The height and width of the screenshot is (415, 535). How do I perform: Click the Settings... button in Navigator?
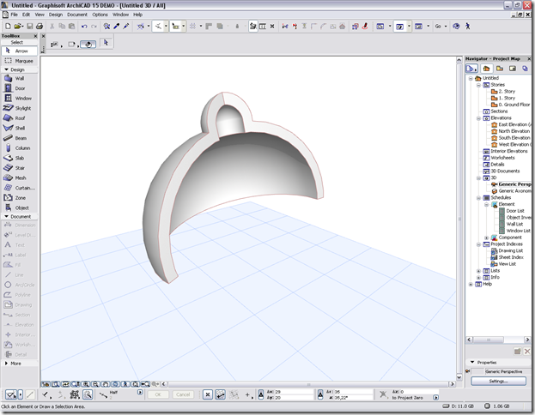pos(498,381)
